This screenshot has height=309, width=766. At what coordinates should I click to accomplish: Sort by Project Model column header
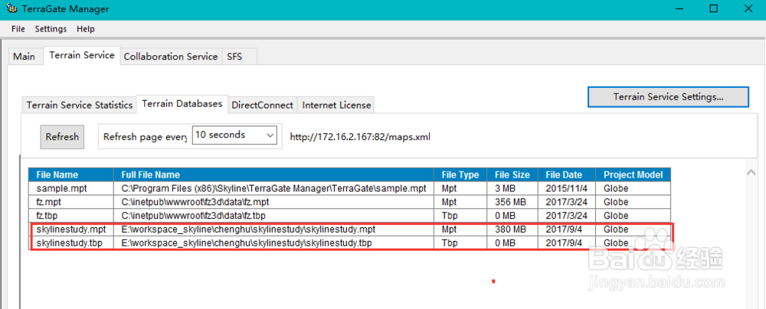tap(633, 174)
